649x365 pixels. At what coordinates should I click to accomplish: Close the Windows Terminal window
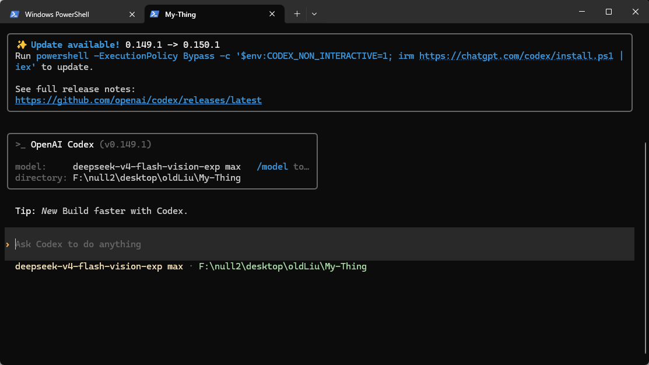pyautogui.click(x=636, y=12)
